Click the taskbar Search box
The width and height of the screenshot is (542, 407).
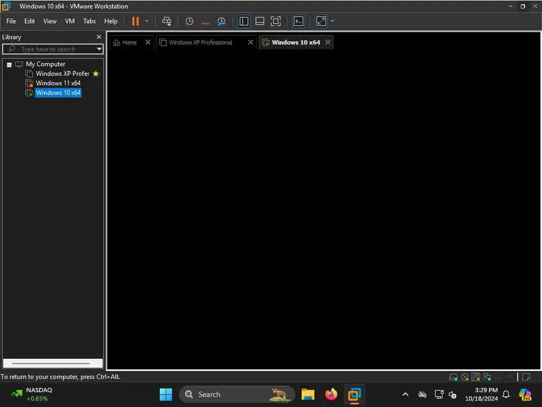[237, 394]
